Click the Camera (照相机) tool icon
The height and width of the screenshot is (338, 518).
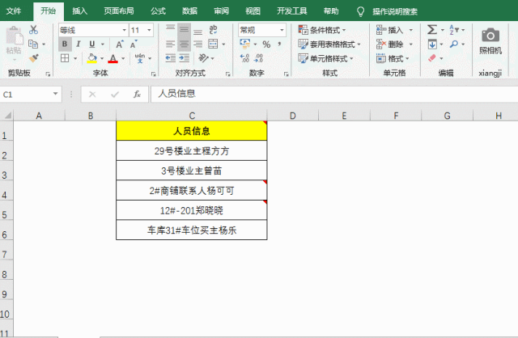pos(490,35)
